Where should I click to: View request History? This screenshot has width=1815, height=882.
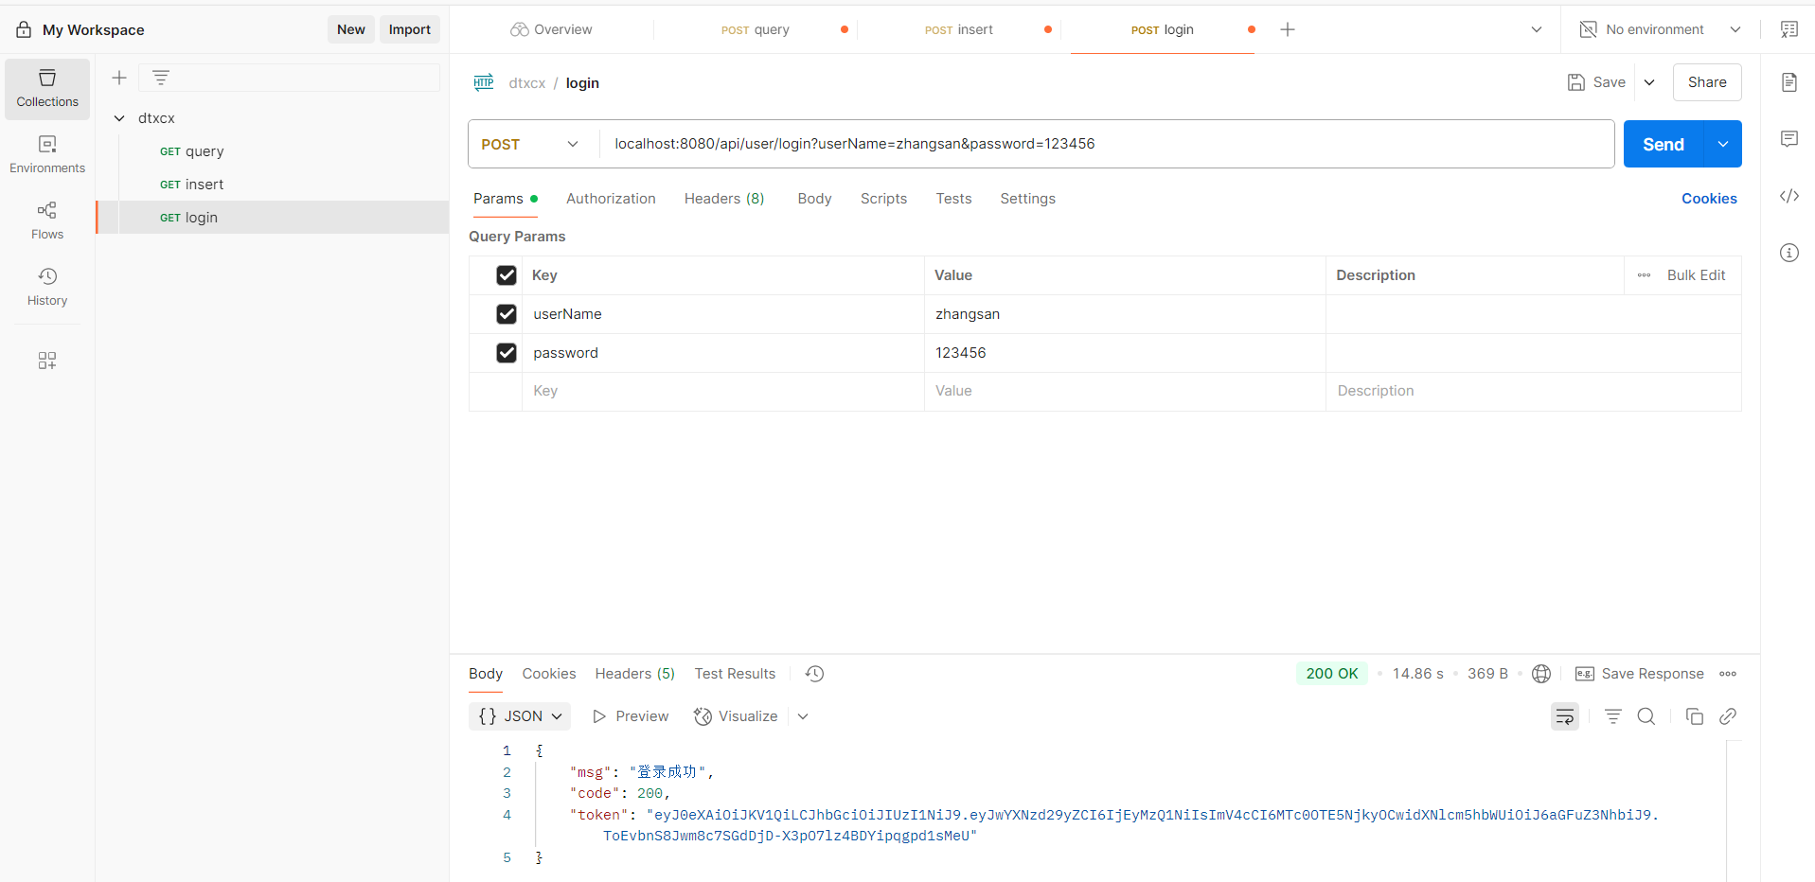click(x=46, y=286)
